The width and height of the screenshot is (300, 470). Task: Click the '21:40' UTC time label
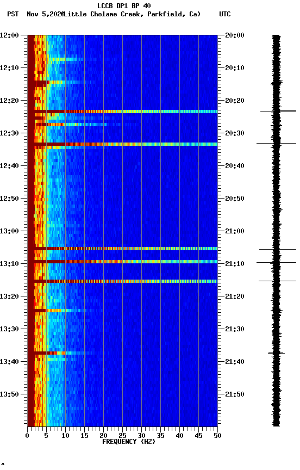coord(235,362)
